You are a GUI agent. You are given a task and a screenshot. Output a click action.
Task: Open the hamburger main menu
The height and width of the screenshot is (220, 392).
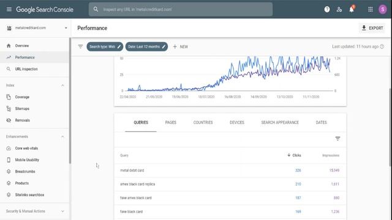pos(9,10)
